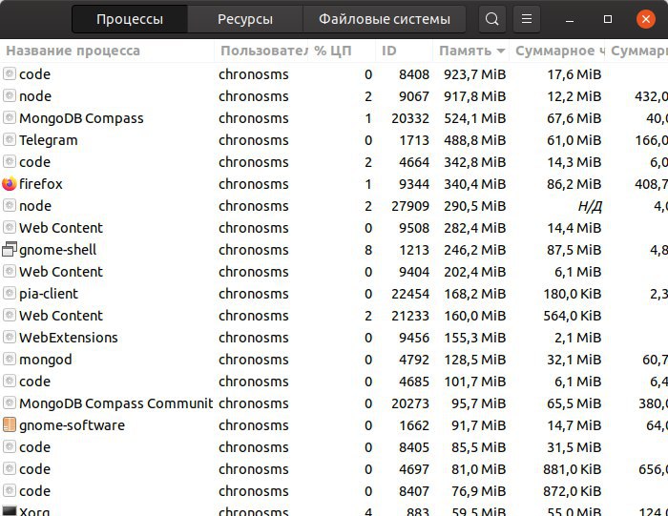Click the WebExtensions process icon
Screen dimensions: 668x516
[x=10, y=338]
